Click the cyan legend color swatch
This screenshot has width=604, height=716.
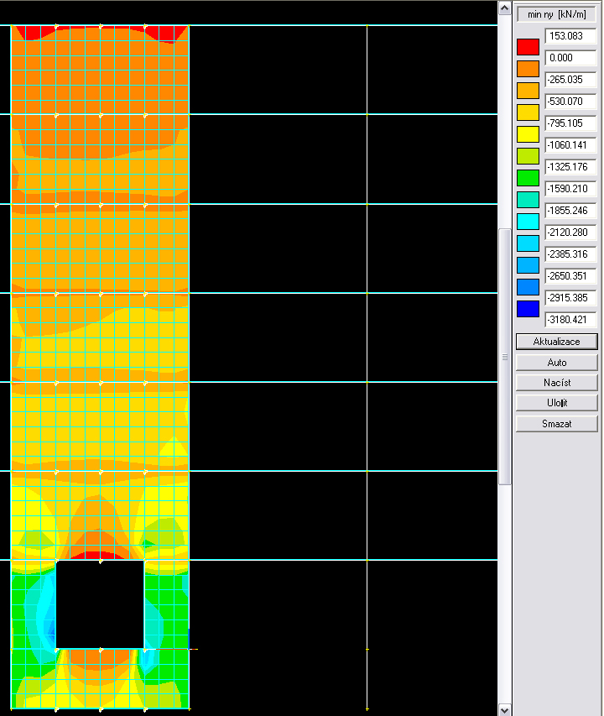click(528, 222)
